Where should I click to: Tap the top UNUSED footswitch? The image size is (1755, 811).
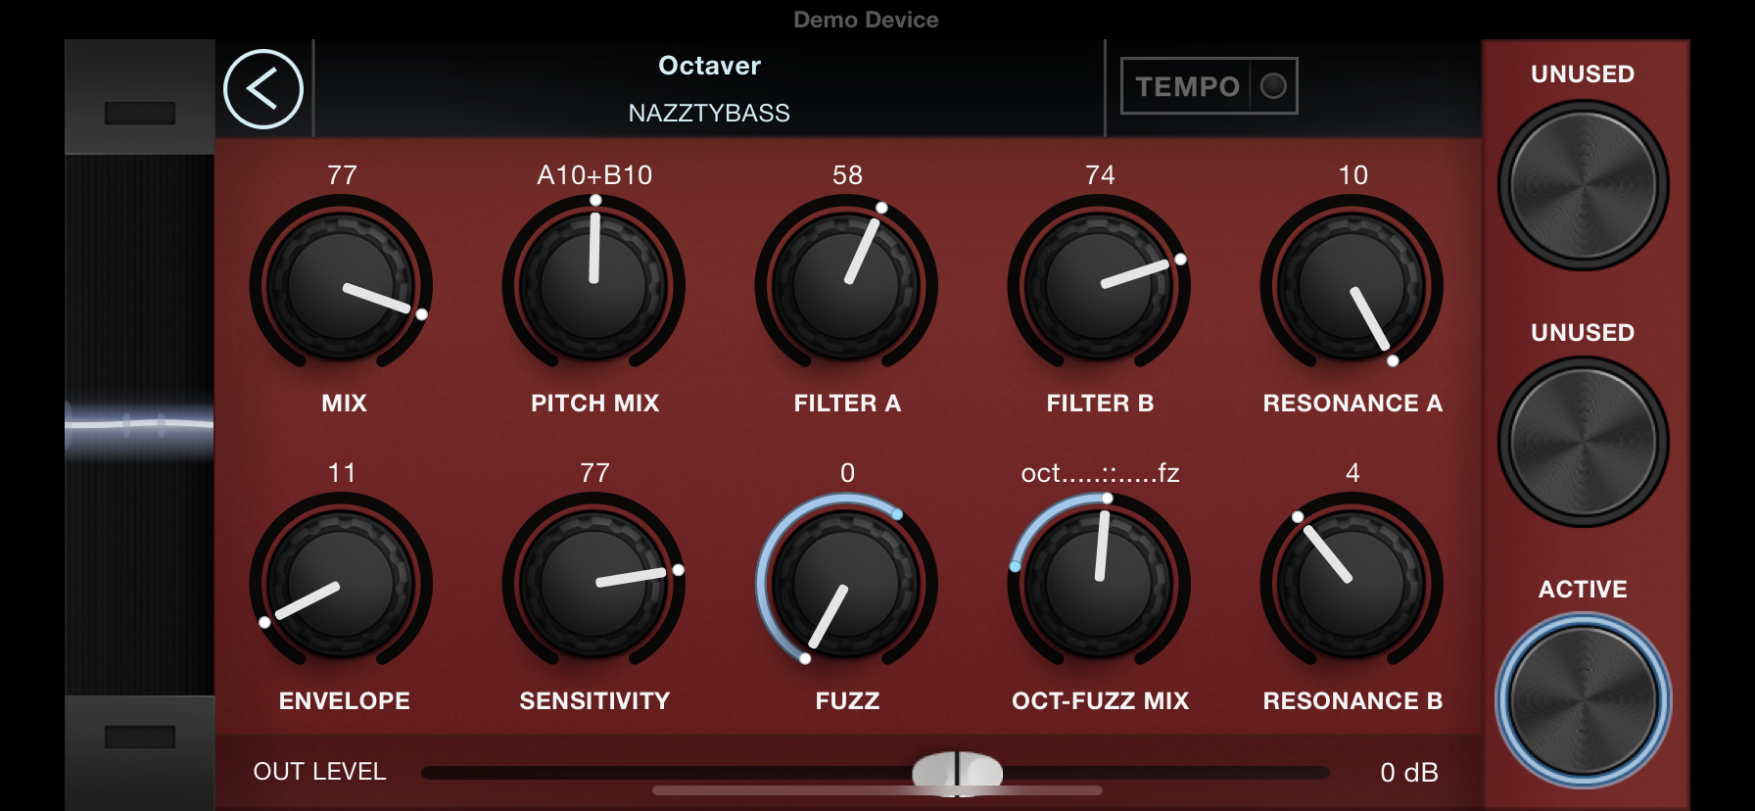click(1583, 184)
